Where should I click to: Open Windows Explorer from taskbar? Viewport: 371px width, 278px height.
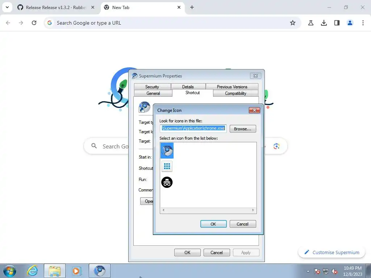(x=55, y=271)
